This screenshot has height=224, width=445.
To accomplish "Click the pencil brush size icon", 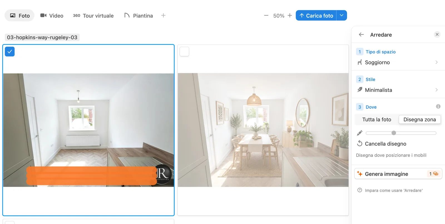I will (x=360, y=133).
